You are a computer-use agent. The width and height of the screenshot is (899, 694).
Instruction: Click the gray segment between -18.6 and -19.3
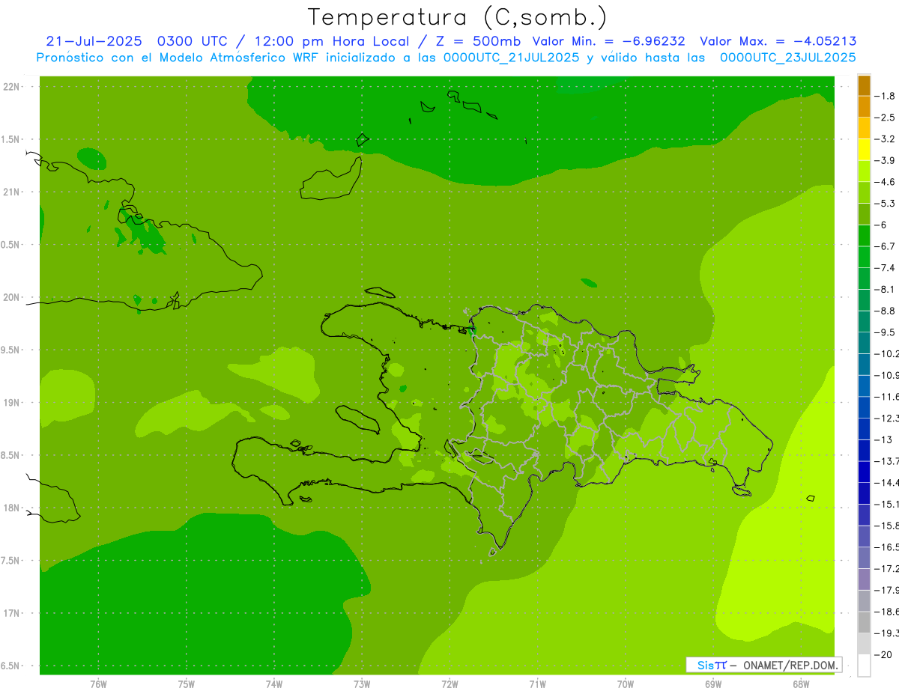(864, 622)
